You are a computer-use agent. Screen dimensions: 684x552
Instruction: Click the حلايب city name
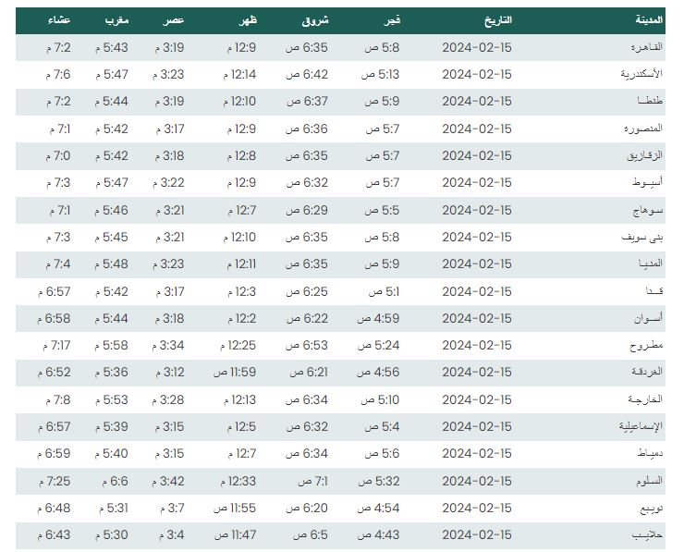(x=647, y=535)
